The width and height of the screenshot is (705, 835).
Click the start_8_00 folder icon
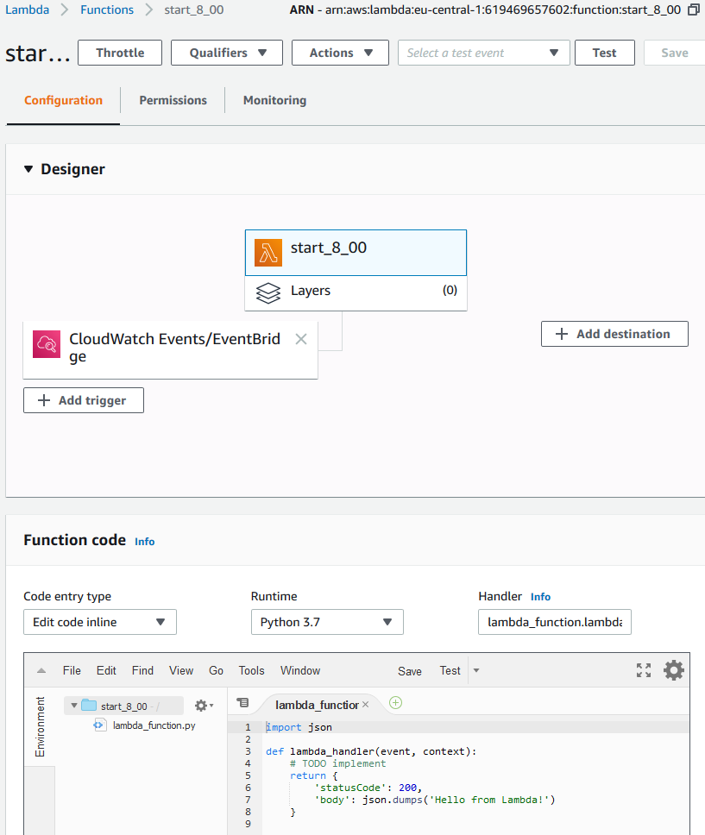pyautogui.click(x=89, y=706)
